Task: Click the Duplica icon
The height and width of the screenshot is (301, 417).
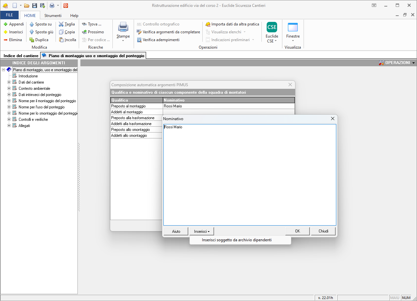Action: pyautogui.click(x=32, y=40)
